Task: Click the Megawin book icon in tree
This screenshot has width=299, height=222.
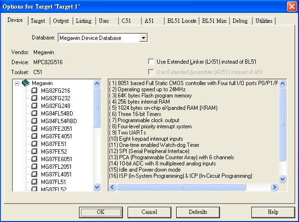Action: [x=25, y=83]
